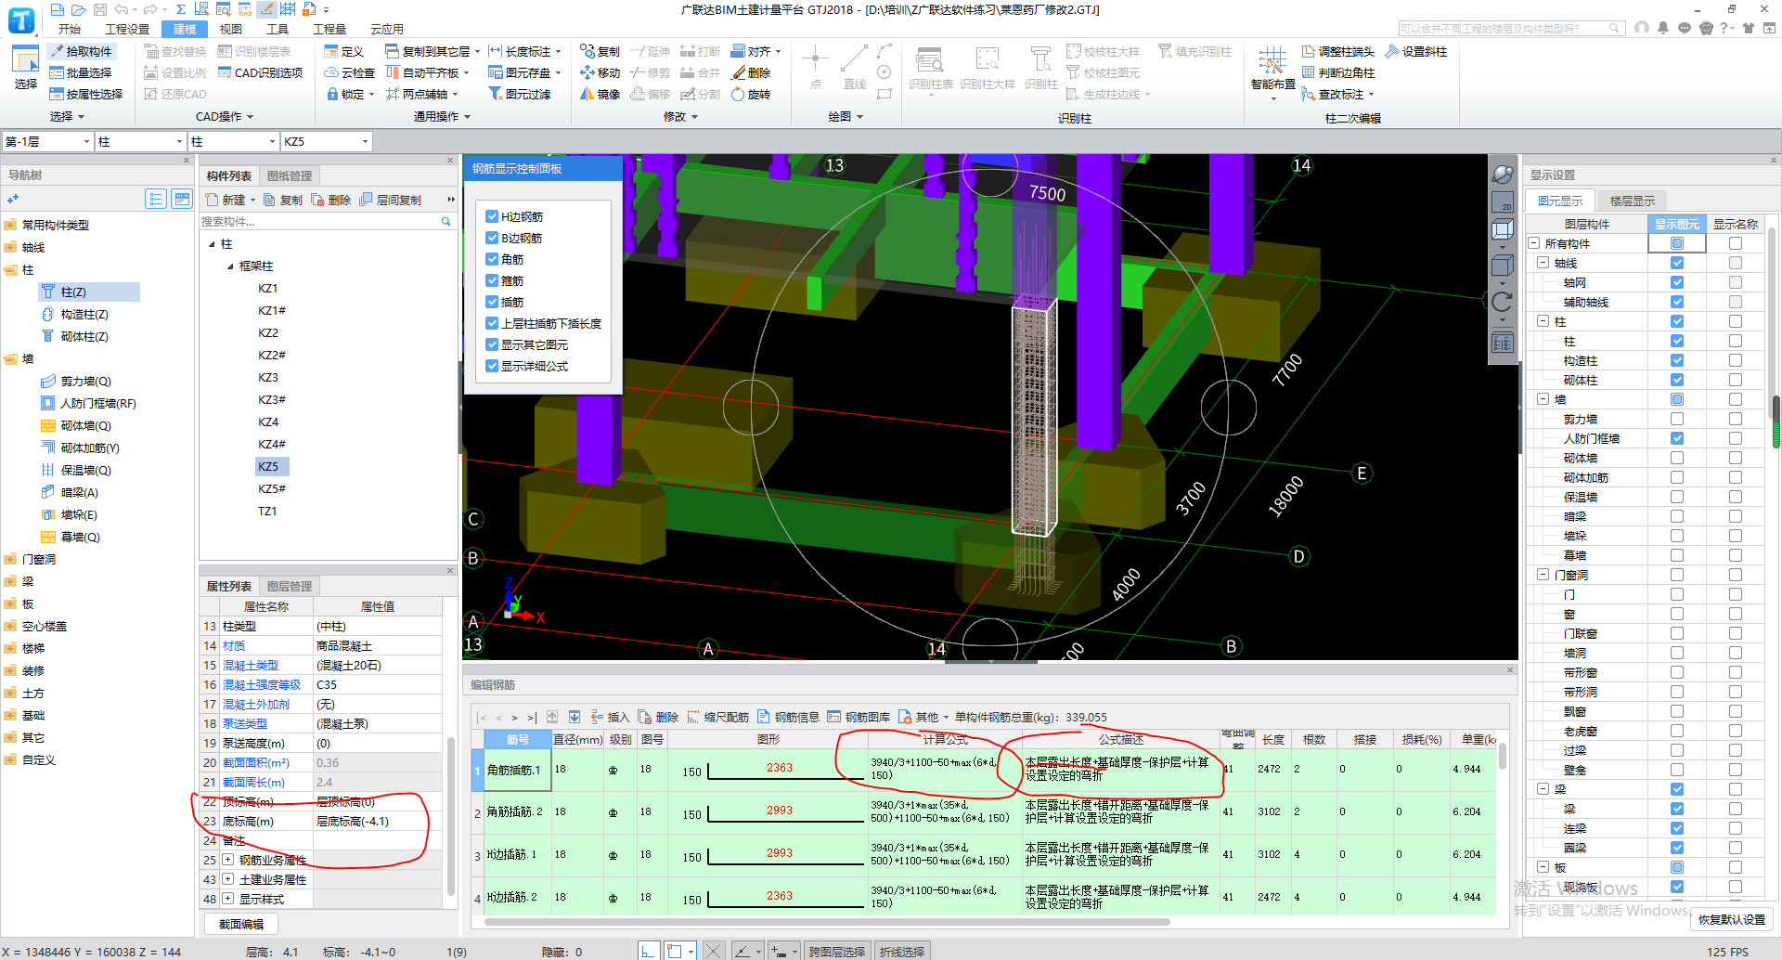Switch to 图层管理 tab in properties panel
Viewport: 1782px width, 960px height.
click(x=290, y=586)
